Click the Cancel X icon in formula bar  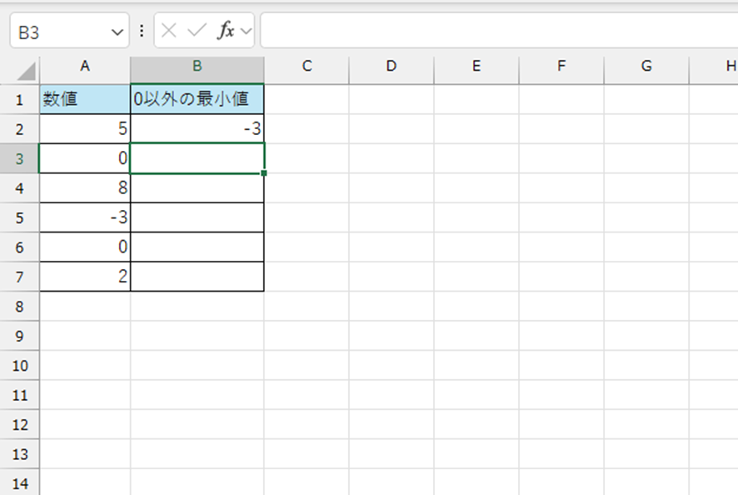click(x=169, y=31)
